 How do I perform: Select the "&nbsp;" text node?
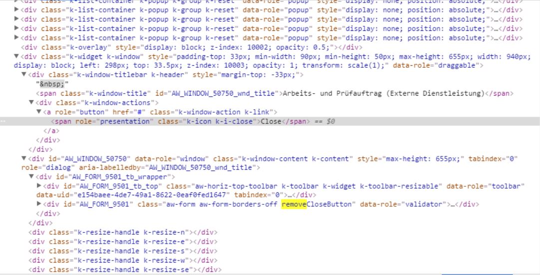pyautogui.click(x=52, y=84)
